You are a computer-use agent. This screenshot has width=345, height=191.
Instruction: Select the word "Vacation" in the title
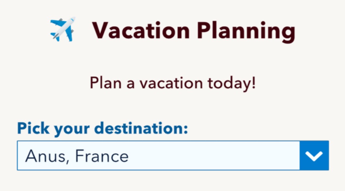tap(141, 31)
